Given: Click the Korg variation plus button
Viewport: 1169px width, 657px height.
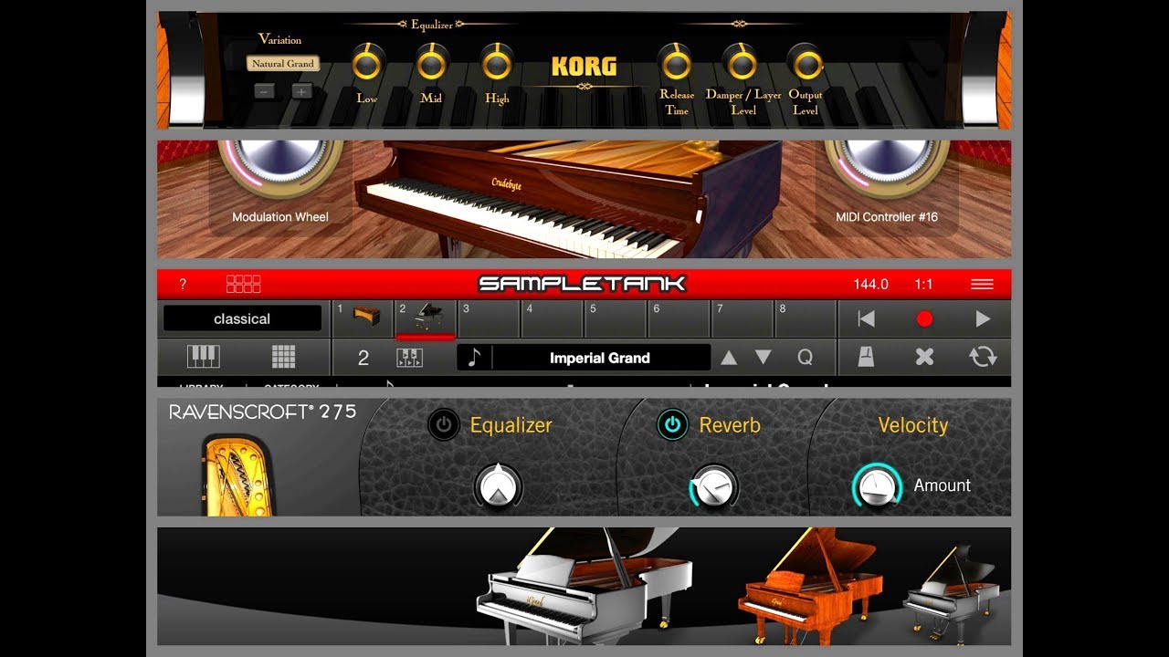Looking at the screenshot, I should coord(302,91).
